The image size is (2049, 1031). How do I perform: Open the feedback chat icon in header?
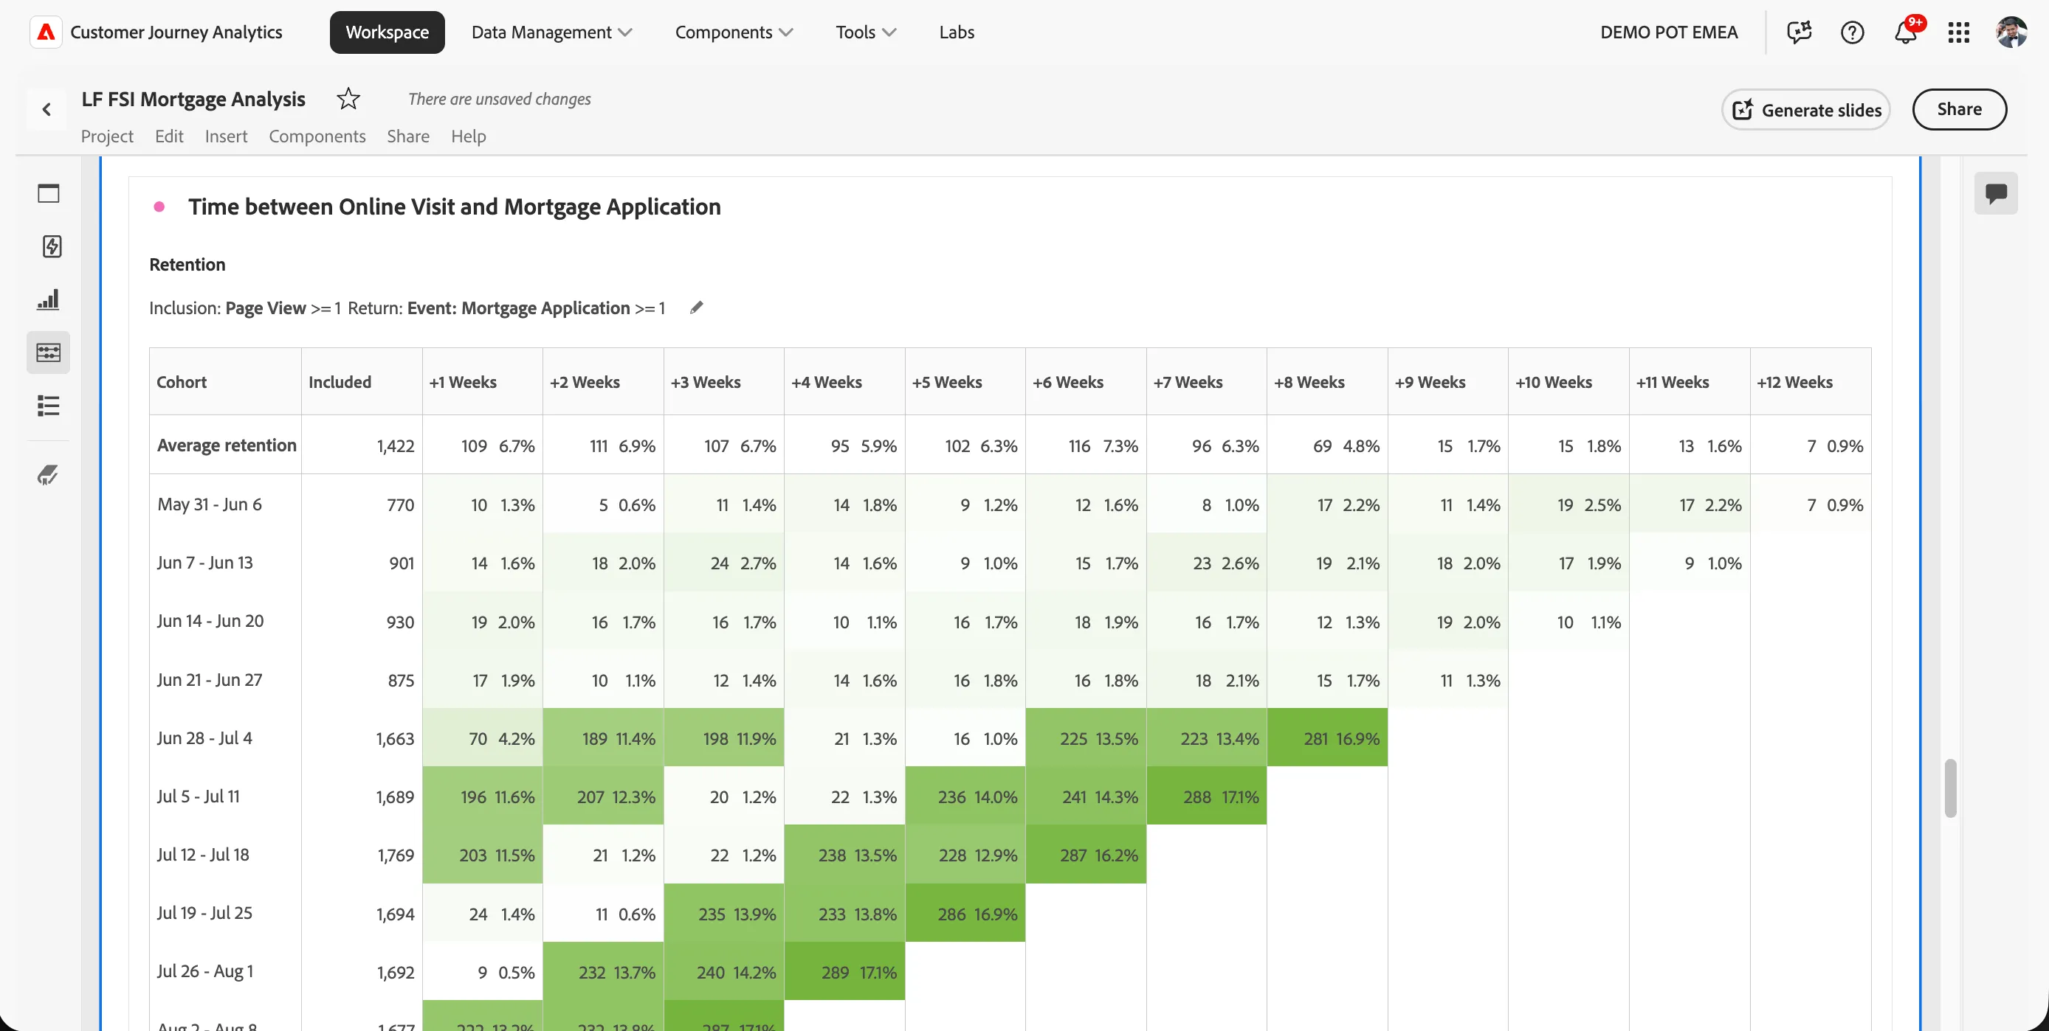pyautogui.click(x=1799, y=32)
